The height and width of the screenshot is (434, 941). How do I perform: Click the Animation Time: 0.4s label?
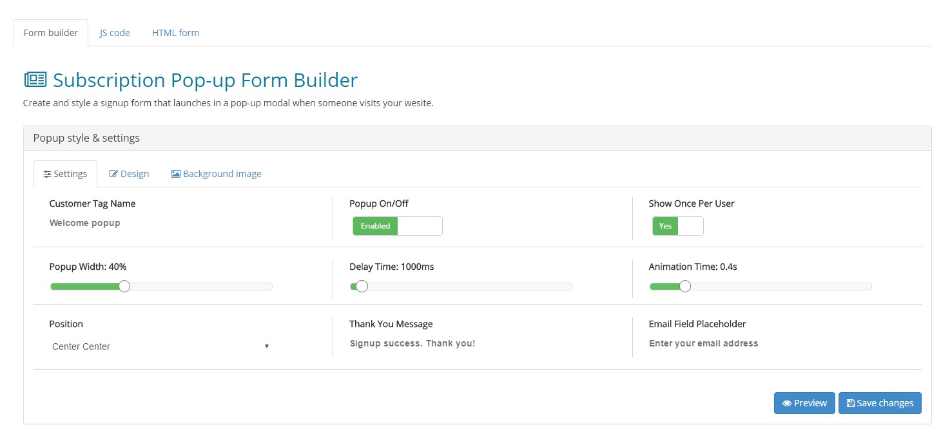click(693, 267)
